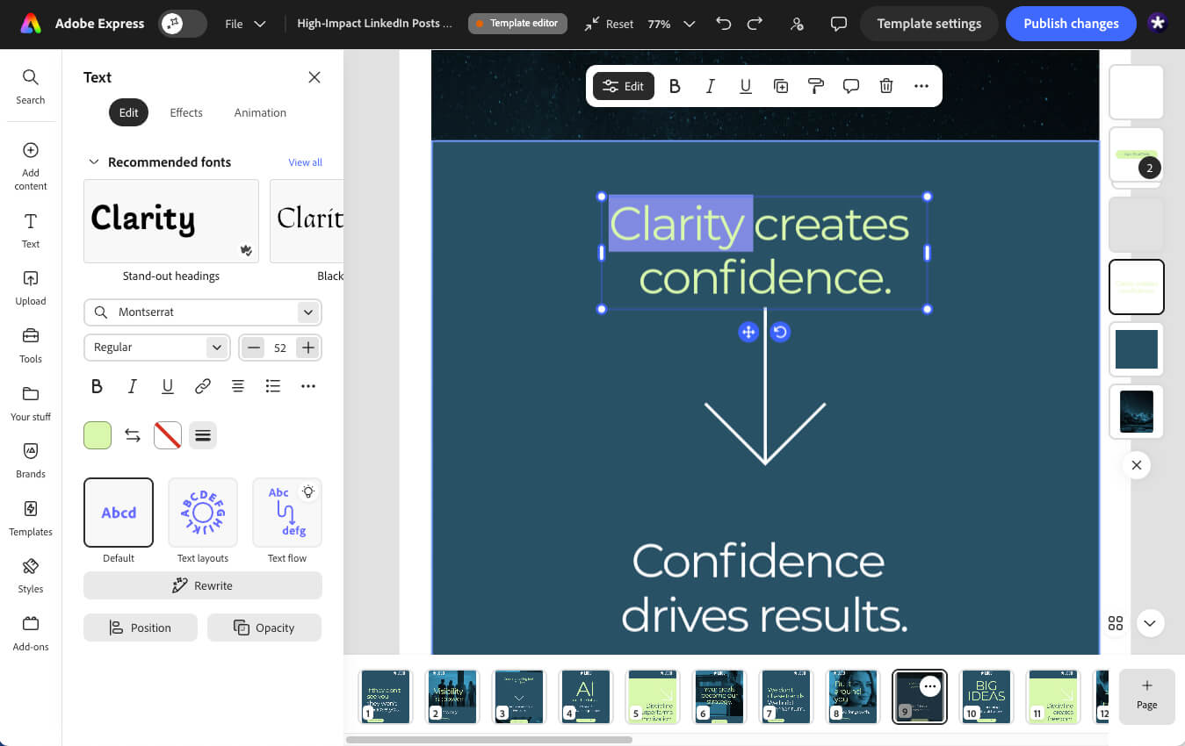Toggle underline in floating toolbar
The image size is (1185, 746).
tap(745, 86)
